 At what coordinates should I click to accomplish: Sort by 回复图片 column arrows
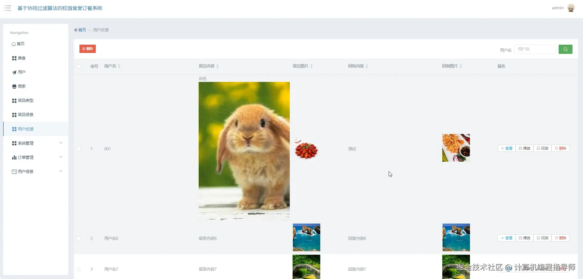tap(461, 66)
